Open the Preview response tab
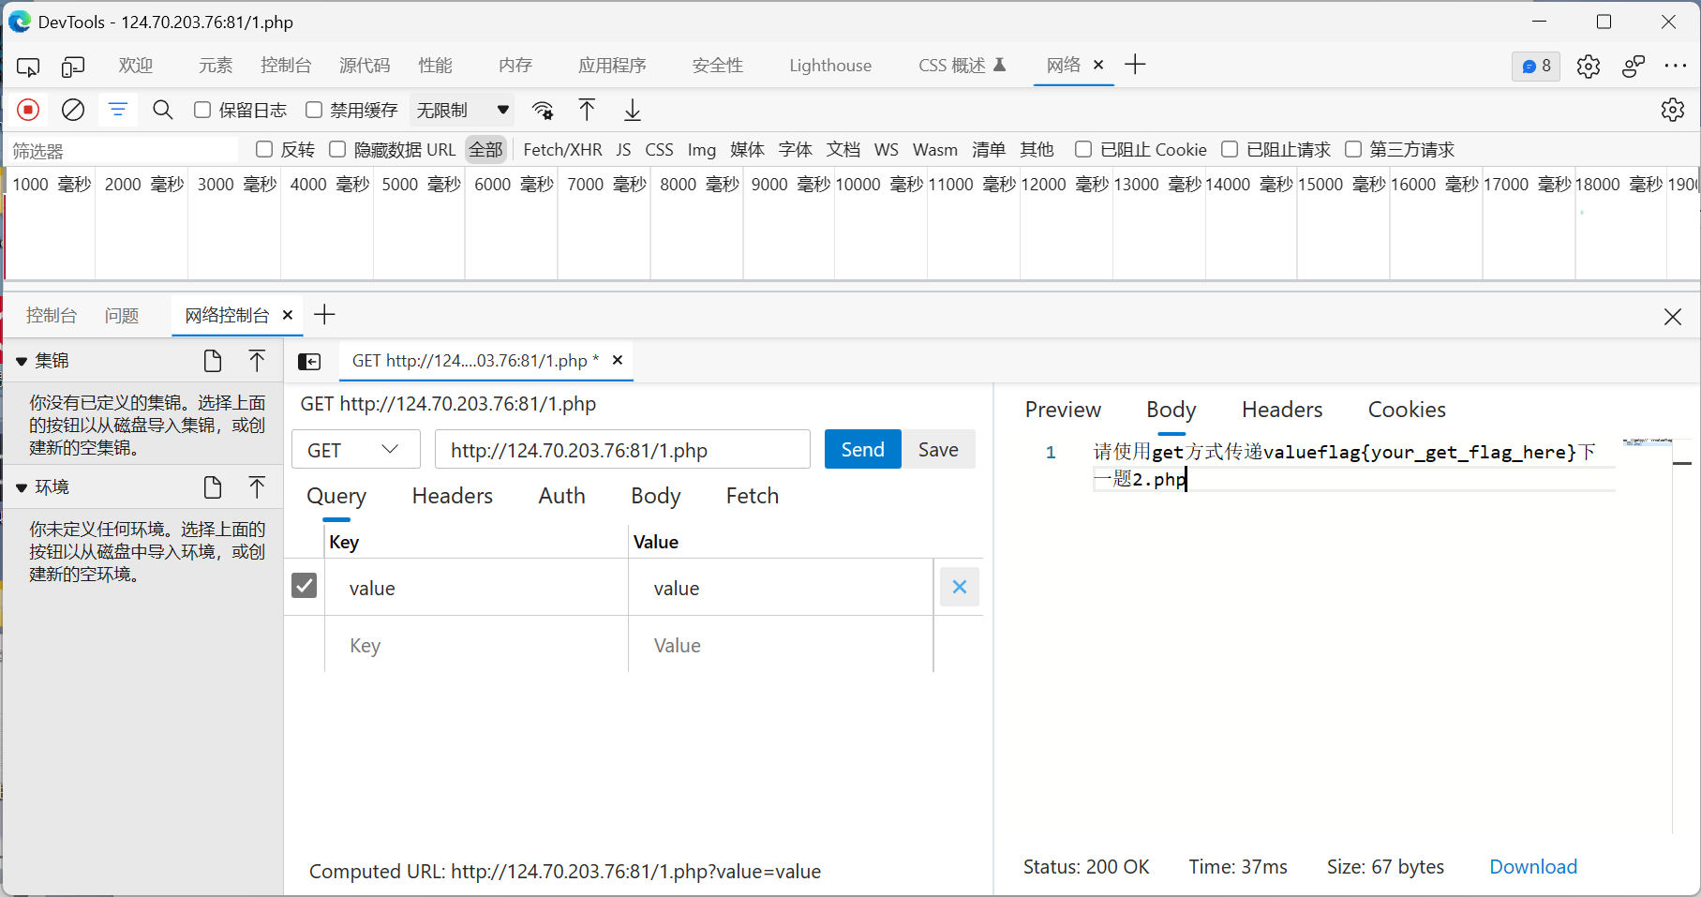 (1063, 410)
